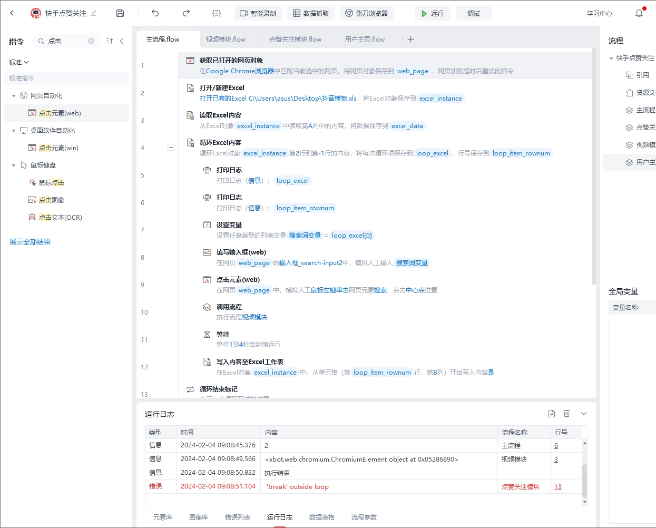Export the run log file icon
The height and width of the screenshot is (528, 656).
pyautogui.click(x=551, y=414)
